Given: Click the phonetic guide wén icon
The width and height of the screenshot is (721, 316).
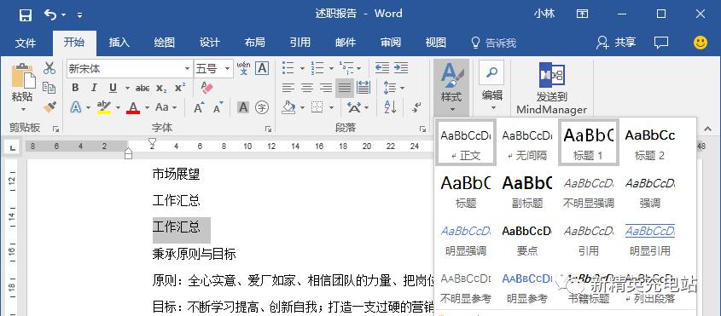Looking at the screenshot, I should coord(244,68).
